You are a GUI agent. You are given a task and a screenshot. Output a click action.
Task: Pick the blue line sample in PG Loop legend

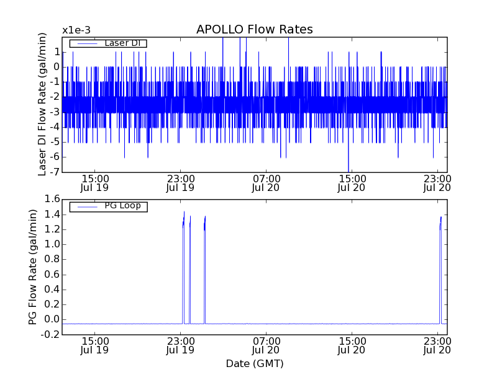pos(88,207)
